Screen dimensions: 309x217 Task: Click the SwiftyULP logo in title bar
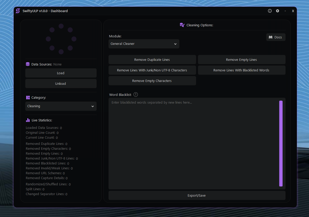tap(18, 11)
